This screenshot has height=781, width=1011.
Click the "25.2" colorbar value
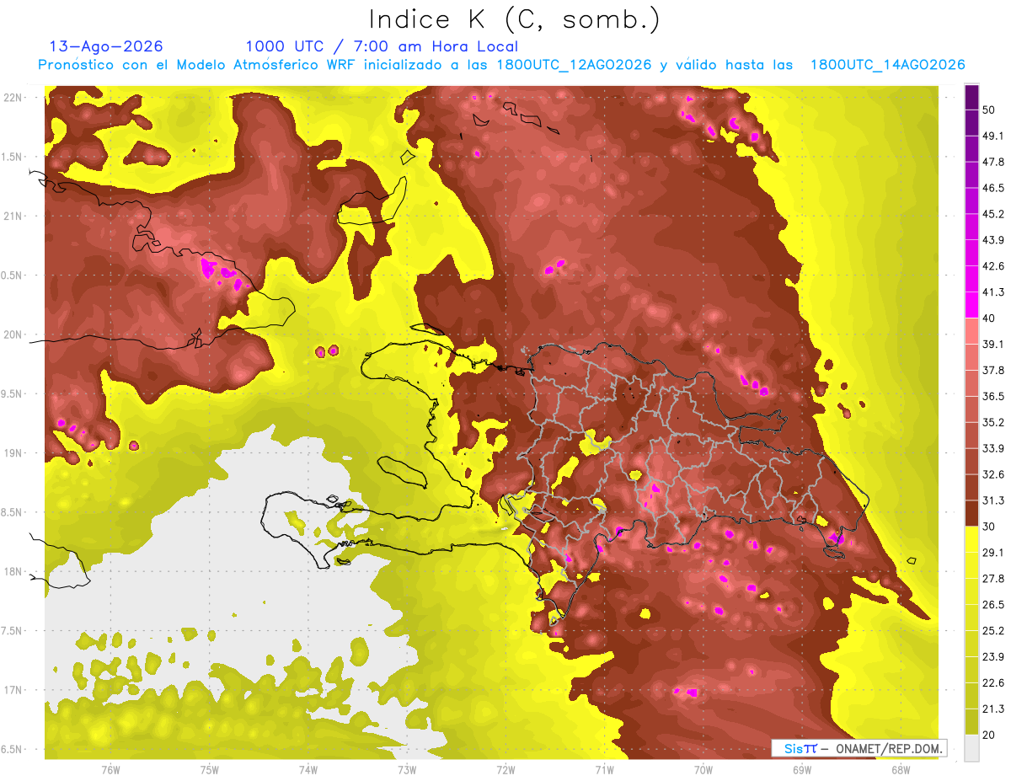tap(993, 631)
